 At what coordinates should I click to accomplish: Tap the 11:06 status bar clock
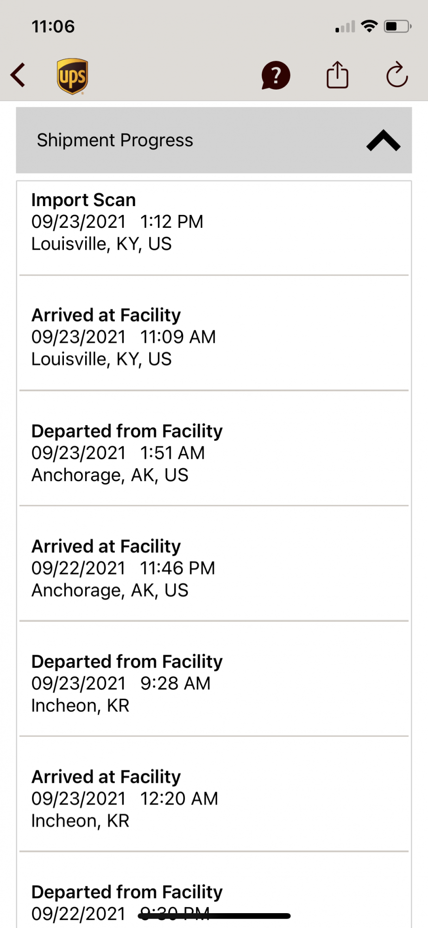[x=53, y=26]
